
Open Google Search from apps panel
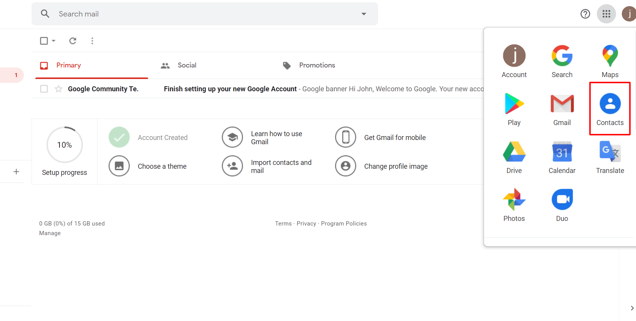pyautogui.click(x=562, y=61)
